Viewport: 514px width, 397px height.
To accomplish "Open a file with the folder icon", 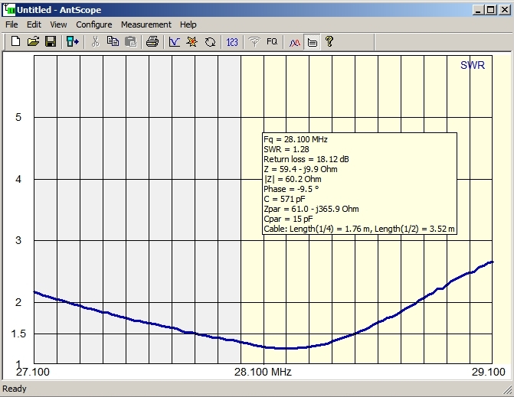I will pyautogui.click(x=33, y=41).
